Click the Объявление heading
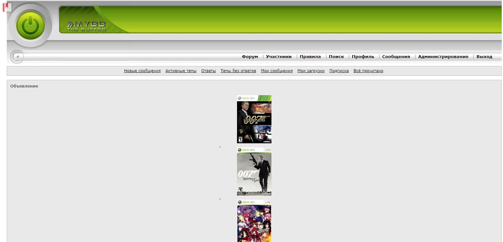The image size is (503, 242). click(24, 86)
